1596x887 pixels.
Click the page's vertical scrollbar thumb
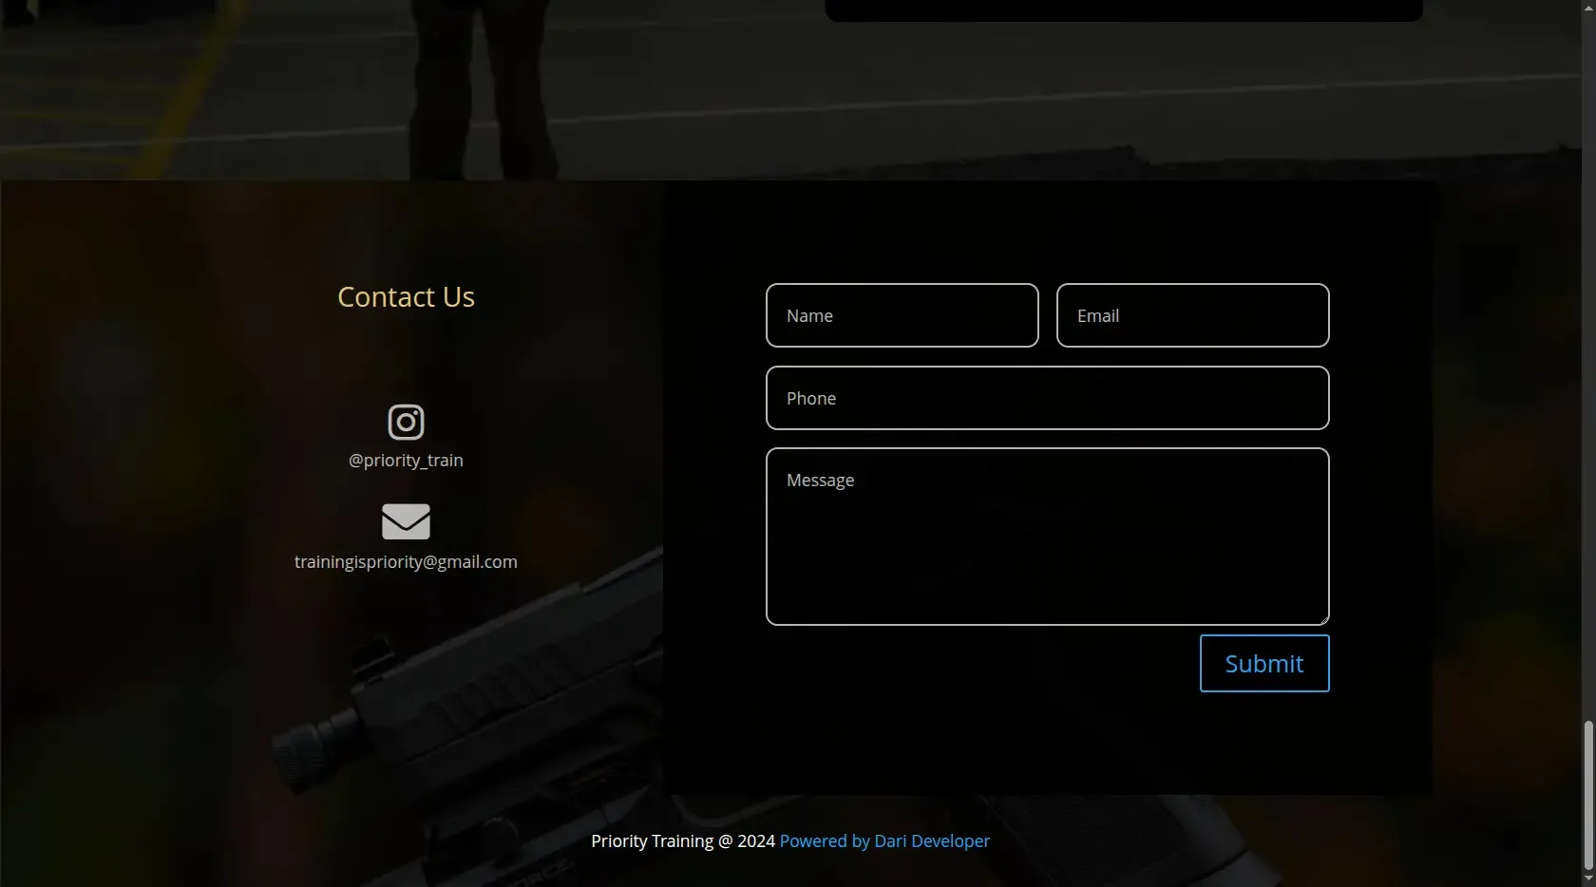pos(1587,795)
